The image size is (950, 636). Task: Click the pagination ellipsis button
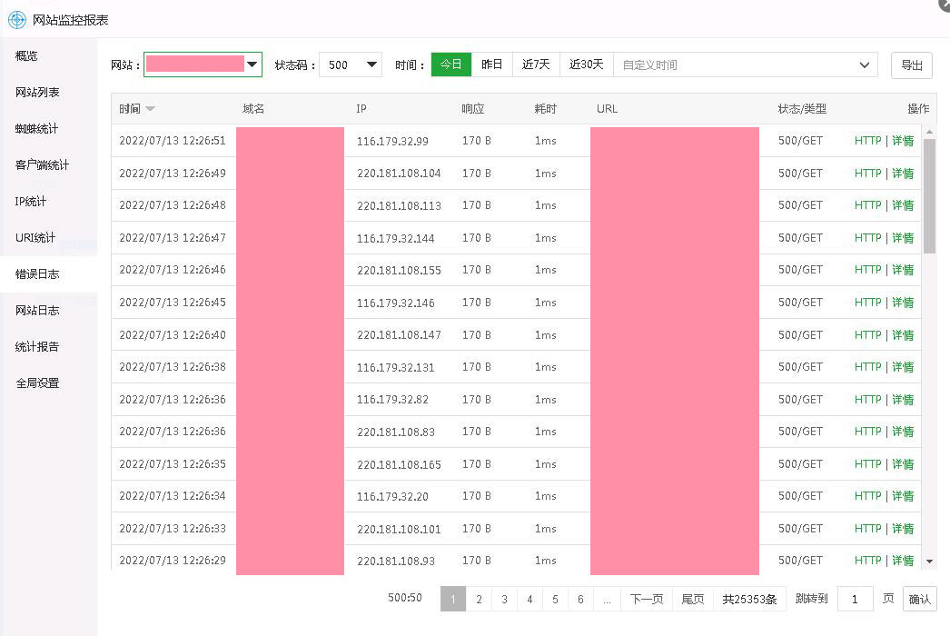pyautogui.click(x=607, y=599)
